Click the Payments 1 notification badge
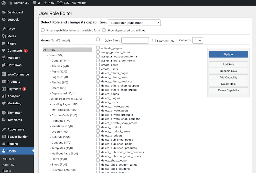 (24, 89)
